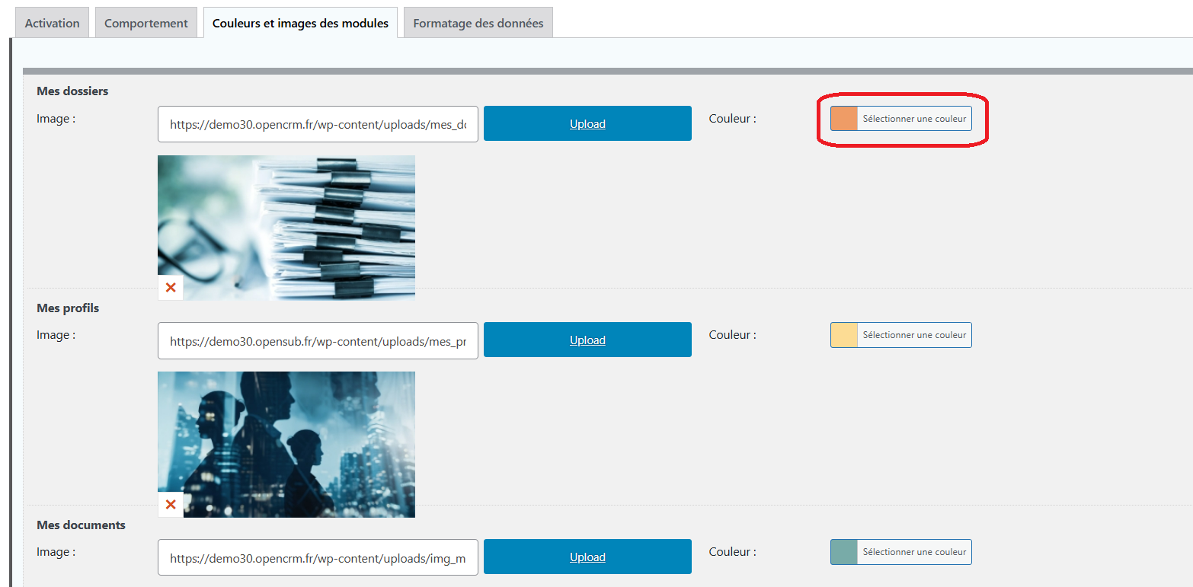This screenshot has height=587, width=1193.
Task: Open the teal color swatch for Mes documents
Action: (844, 552)
